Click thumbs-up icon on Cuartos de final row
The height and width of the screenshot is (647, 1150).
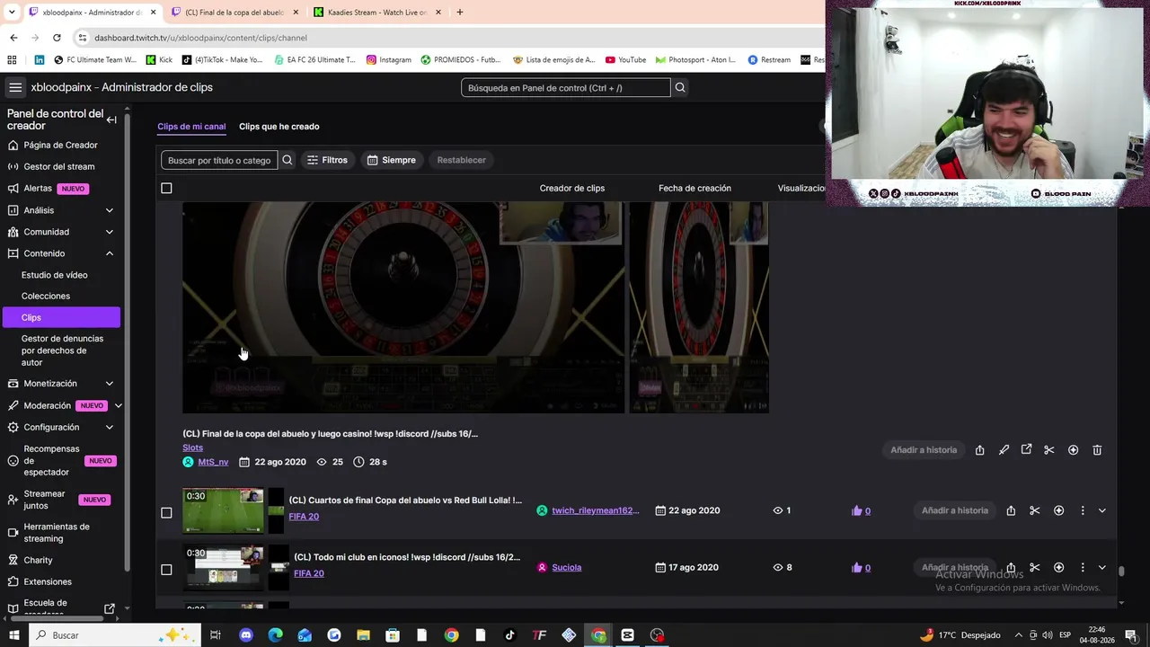pos(856,510)
